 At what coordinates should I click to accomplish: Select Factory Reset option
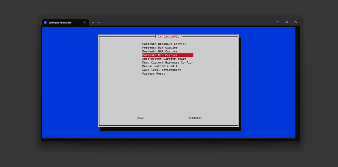coord(153,73)
